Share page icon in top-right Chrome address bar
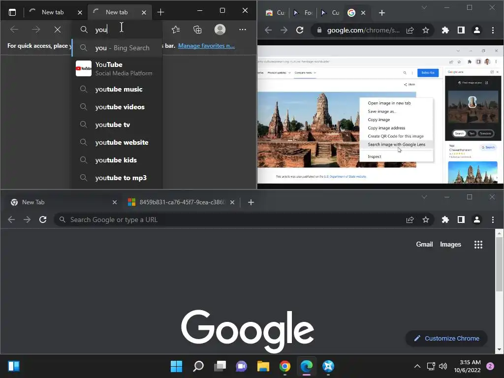This screenshot has height=378, width=504. pos(410,30)
